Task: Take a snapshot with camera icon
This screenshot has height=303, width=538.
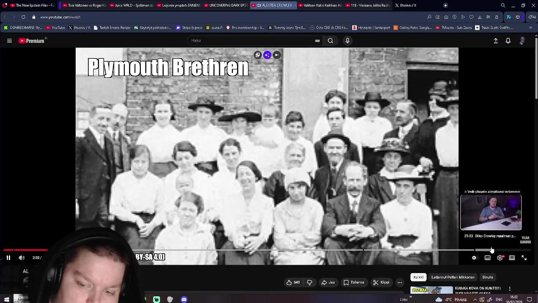Action: click(x=446, y=17)
